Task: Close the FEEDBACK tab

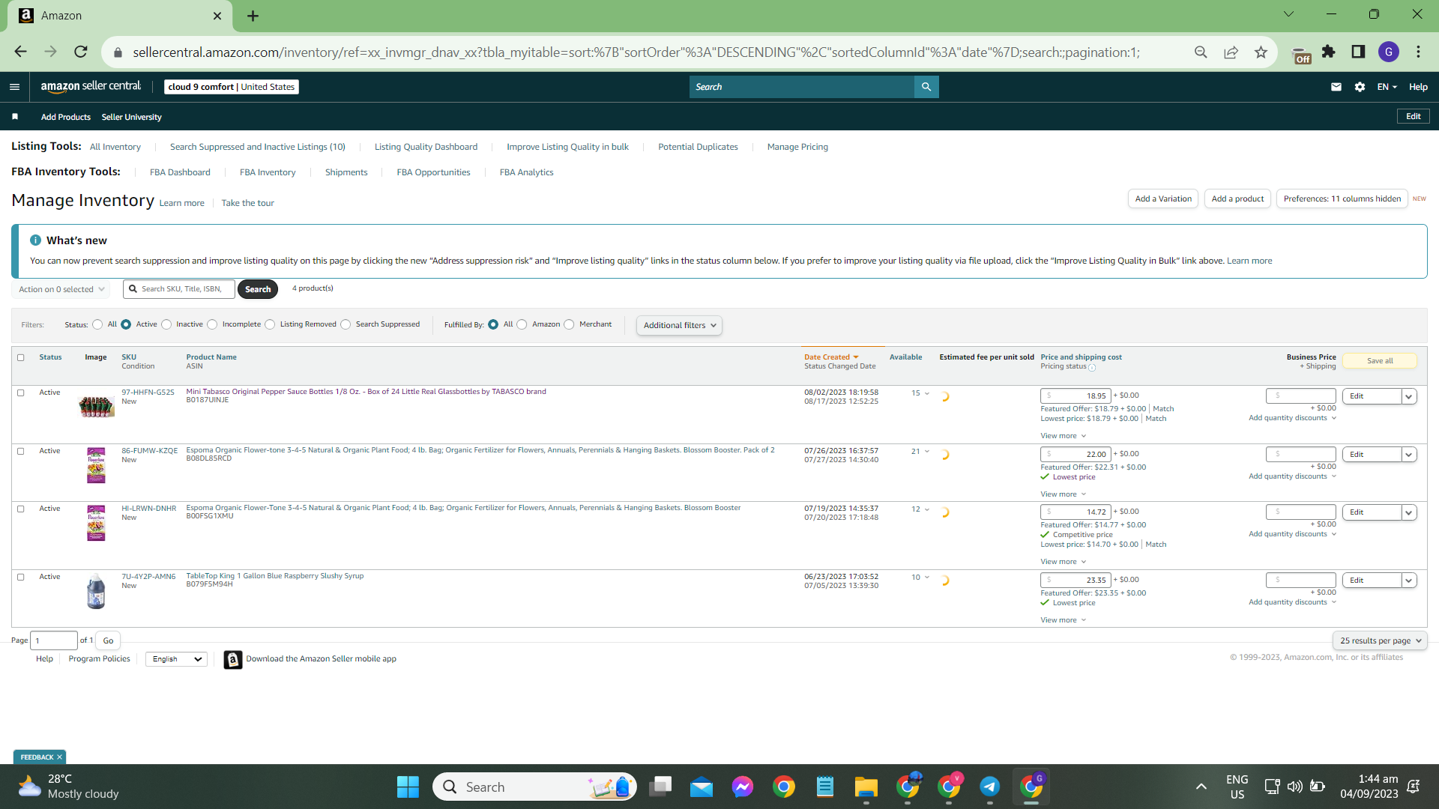Action: click(x=60, y=757)
